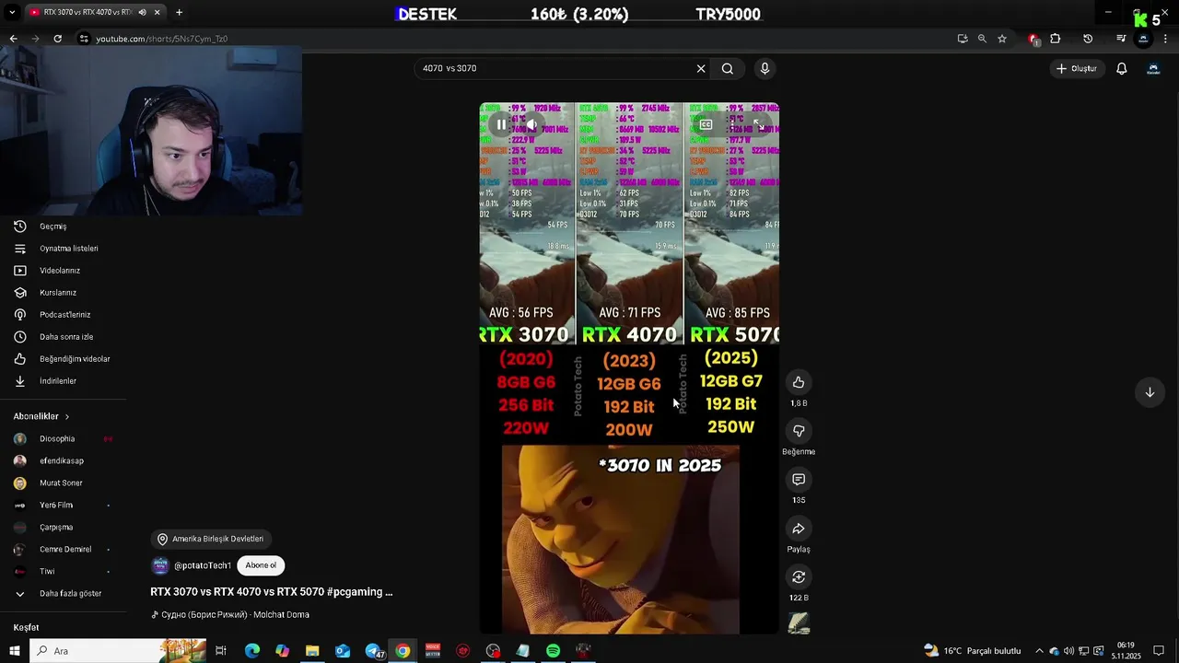Go back with the browser back arrow
1179x663 pixels.
pyautogui.click(x=13, y=39)
